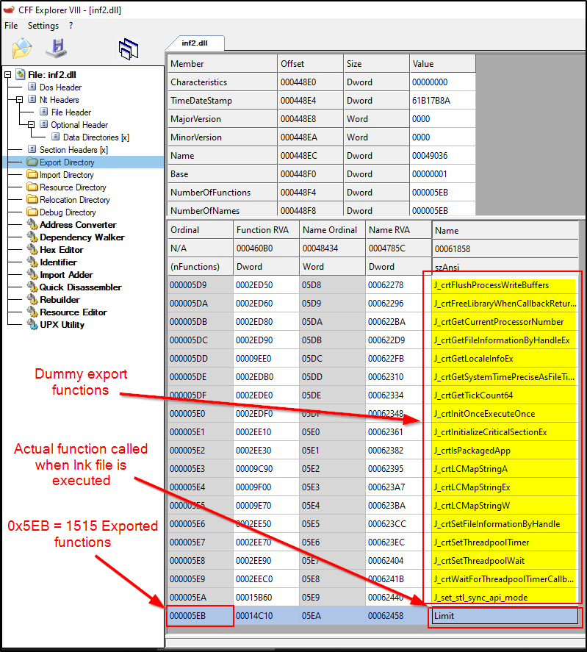Viewport: 587px width, 652px height.
Task: Select export J_crtLCMapStringA
Action: tap(505, 469)
